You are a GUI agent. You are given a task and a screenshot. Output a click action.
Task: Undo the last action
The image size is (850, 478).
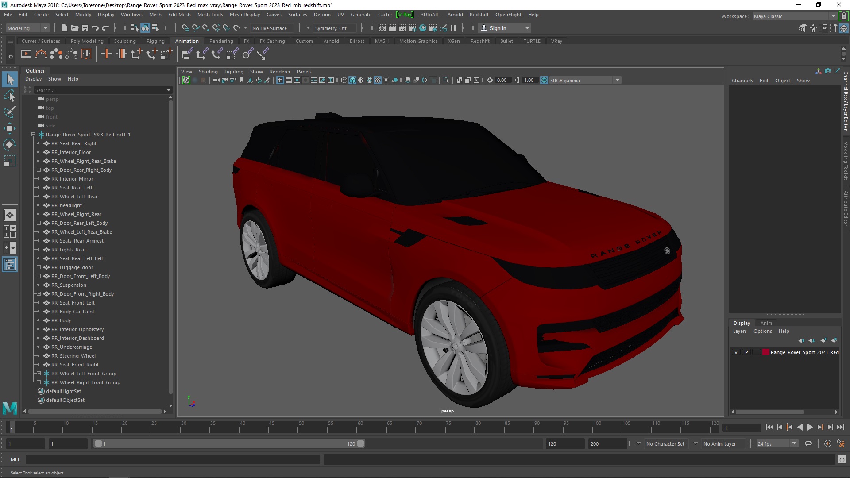pos(95,28)
